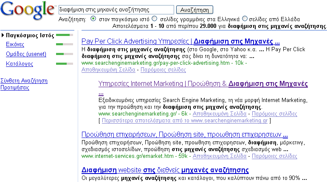The height and width of the screenshot is (182, 327).
Task: Click results count text 'Αποτελέσματα 1 - 10'
Action: click(x=138, y=26)
